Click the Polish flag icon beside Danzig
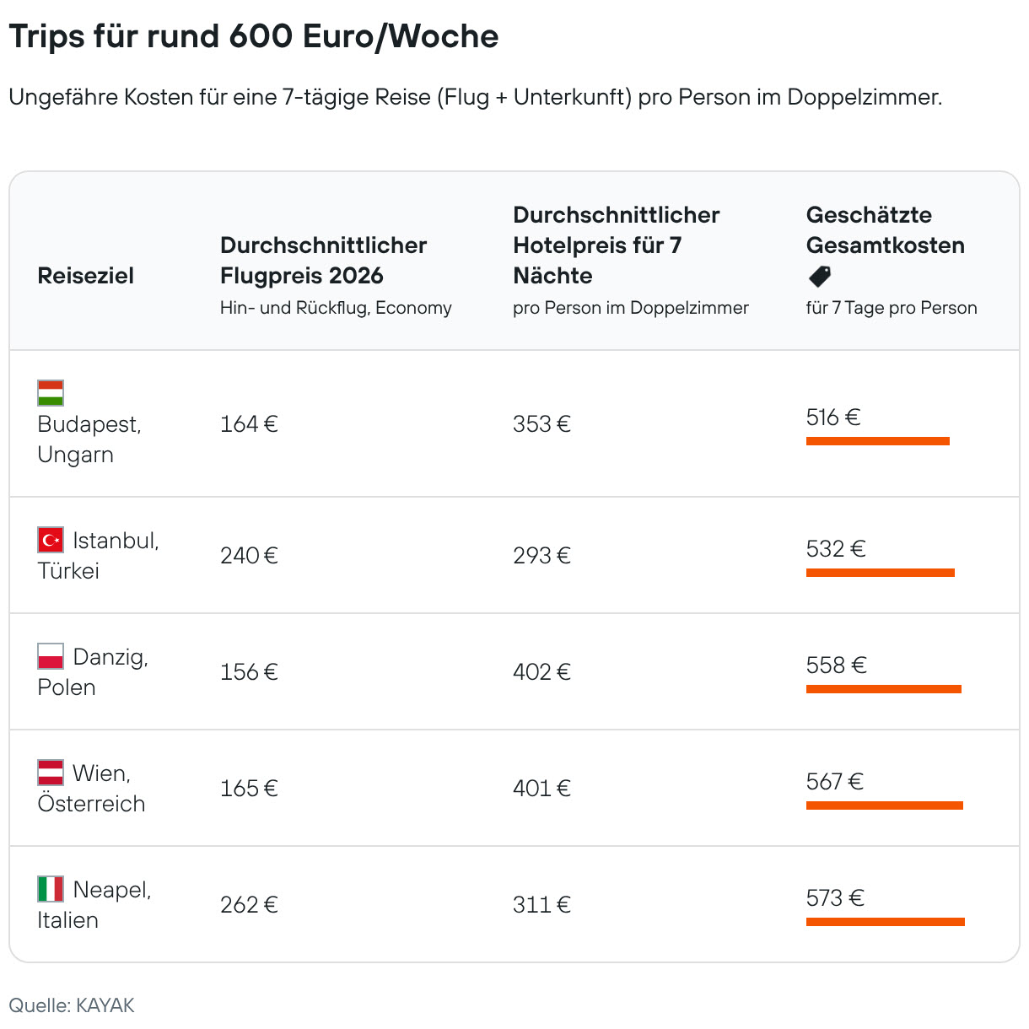Image resolution: width=1029 pixels, height=1029 pixels. (x=51, y=656)
